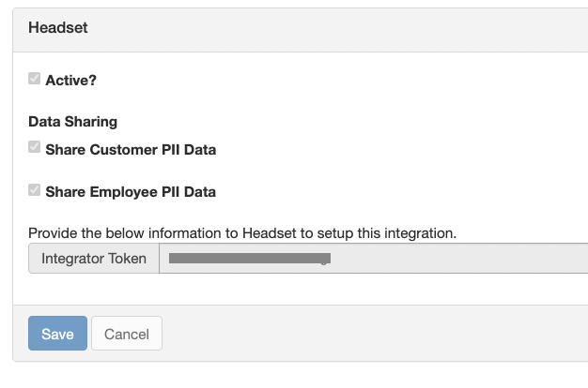Click the Integrator Token addon label
Screen dimensions: 588x388
tap(94, 259)
